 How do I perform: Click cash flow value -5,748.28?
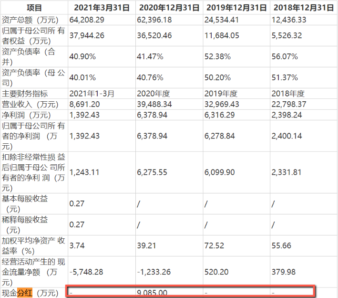86,272
